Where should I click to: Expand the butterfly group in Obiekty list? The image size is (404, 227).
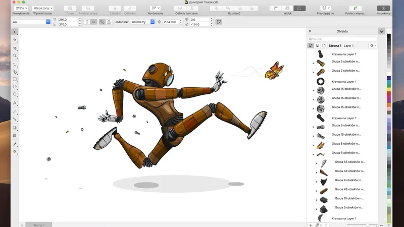pos(314,145)
